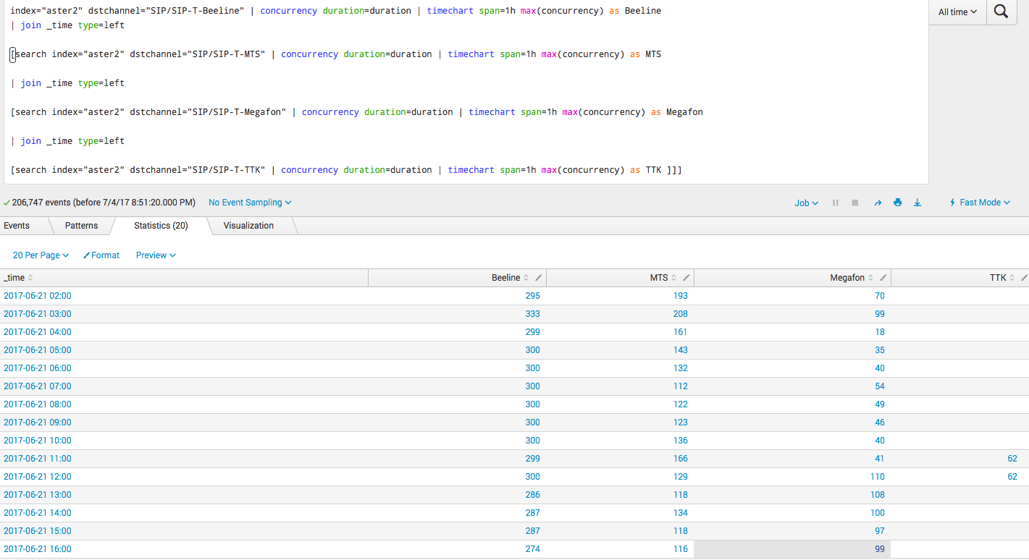Edit the Beeline column with pencil icon
Viewport: 1029px width, 560px height.
point(538,277)
